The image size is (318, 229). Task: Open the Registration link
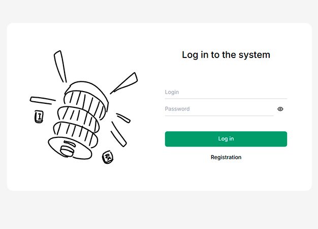226,157
